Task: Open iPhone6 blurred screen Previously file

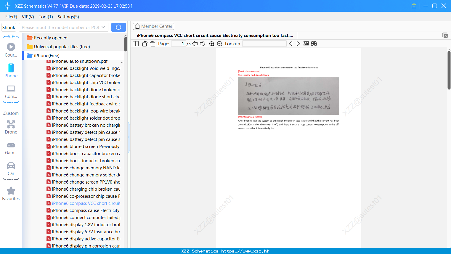Action: tap(84, 147)
